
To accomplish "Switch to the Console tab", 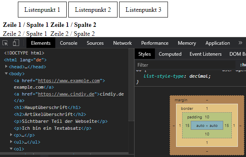I will pos(69,43).
